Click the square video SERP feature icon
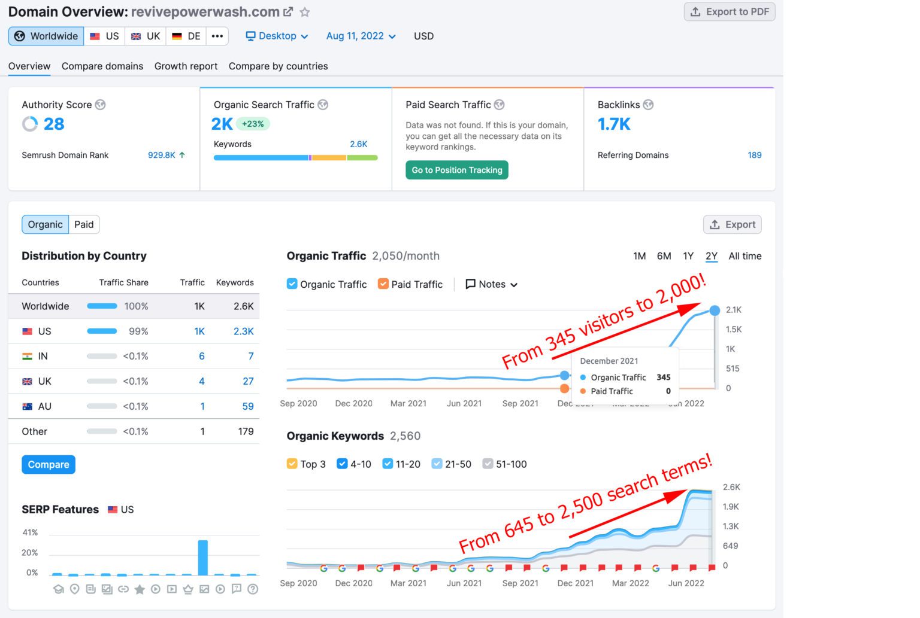Viewport: 920px width, 618px height. [x=172, y=589]
